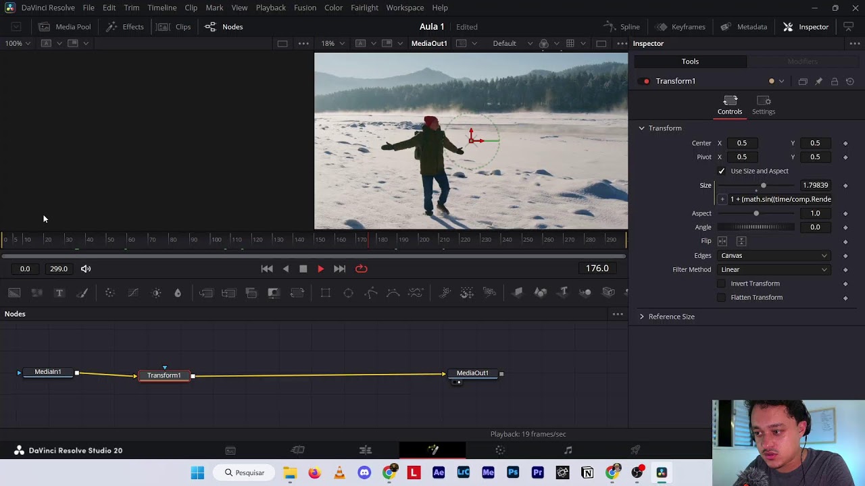Viewport: 865px width, 486px height.
Task: Select the Background tool in the Fusion toolbar
Action: [14, 292]
